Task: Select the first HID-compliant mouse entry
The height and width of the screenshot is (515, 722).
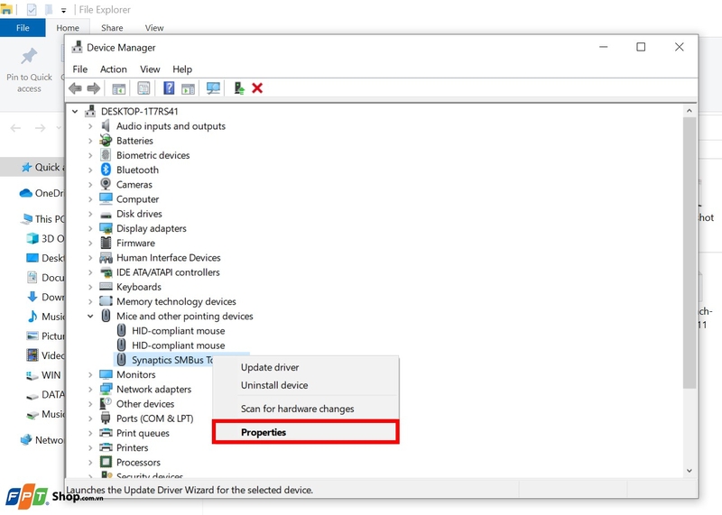Action: [x=178, y=330]
